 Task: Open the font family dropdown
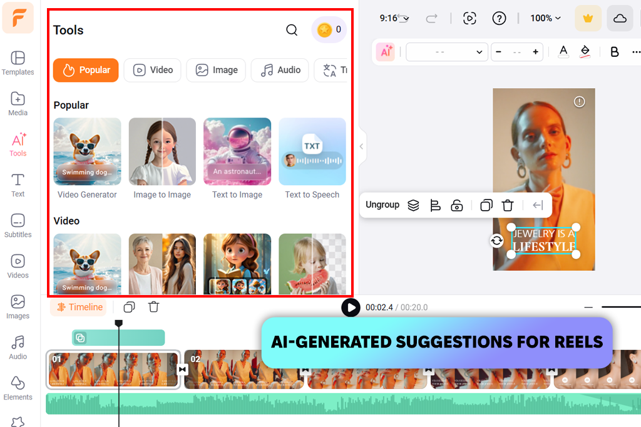(447, 52)
